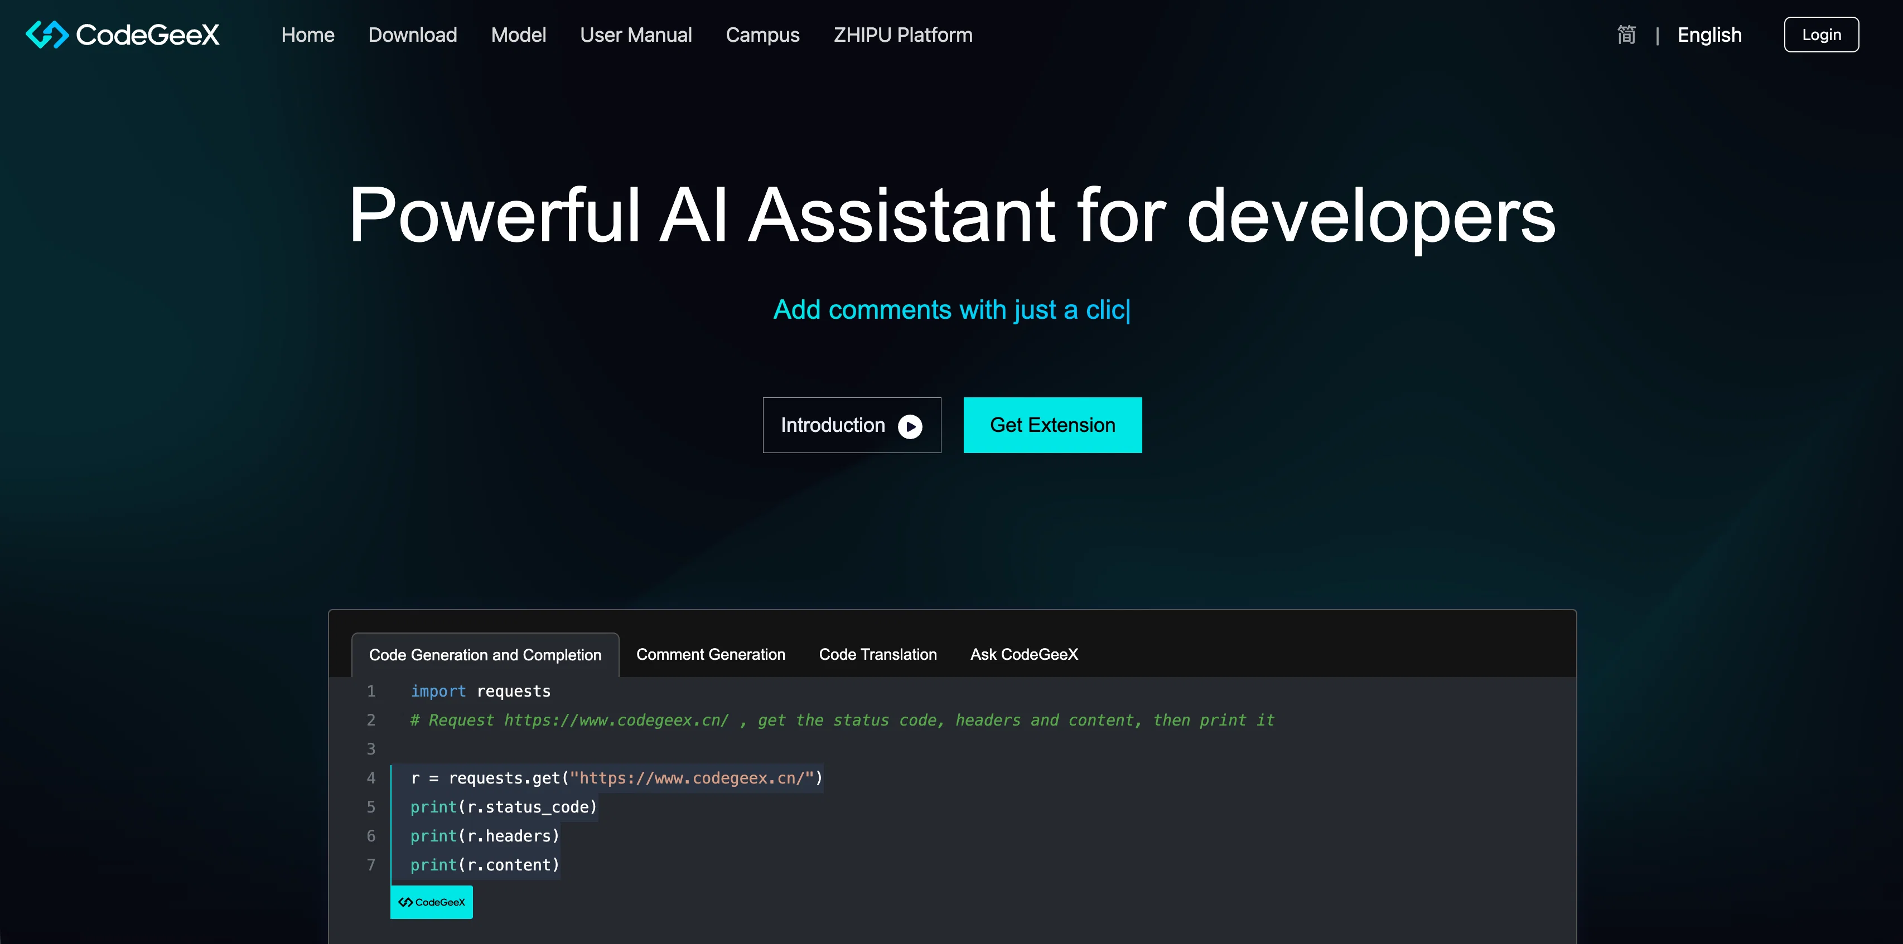Viewport: 1903px width, 944px height.
Task: Click the play icon on the Introduction button
Action: click(x=910, y=426)
